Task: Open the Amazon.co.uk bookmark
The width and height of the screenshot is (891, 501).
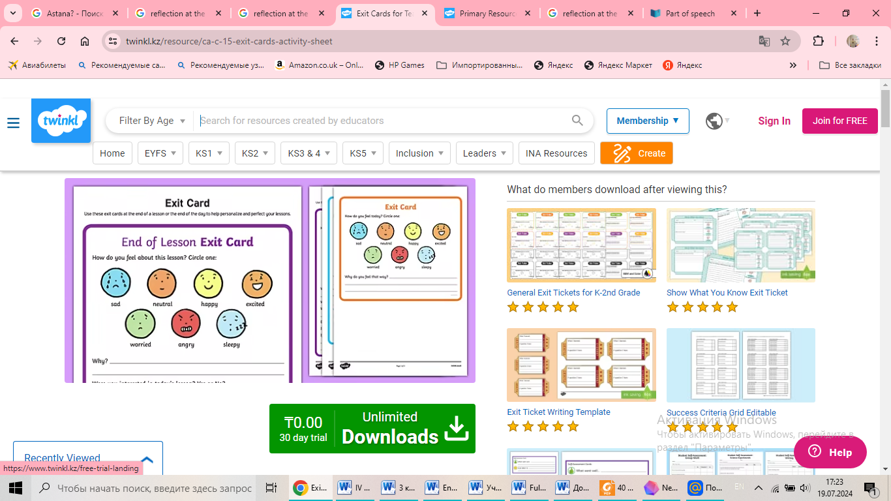Action: 320,65
